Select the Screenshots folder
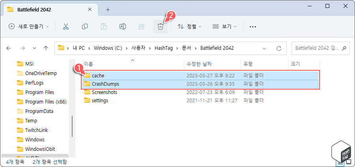Viewport: 355px width, 167px height. click(200, 92)
